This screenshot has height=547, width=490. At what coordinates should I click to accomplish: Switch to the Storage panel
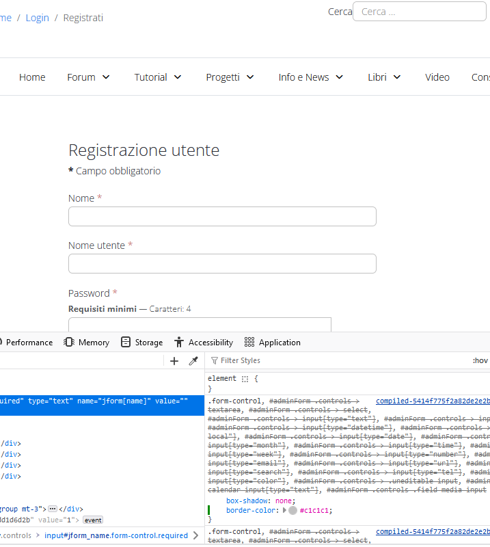pyautogui.click(x=141, y=343)
